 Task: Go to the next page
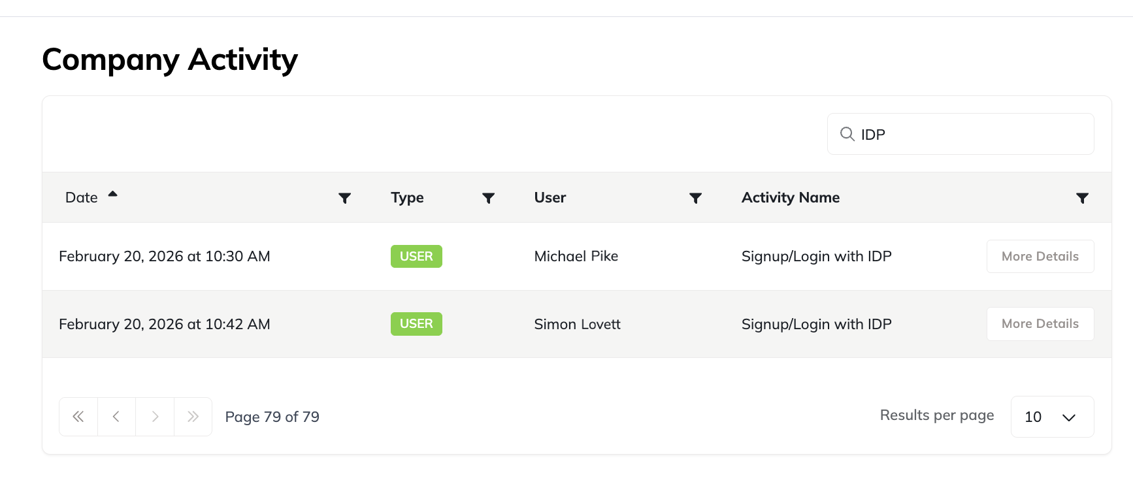coord(155,416)
